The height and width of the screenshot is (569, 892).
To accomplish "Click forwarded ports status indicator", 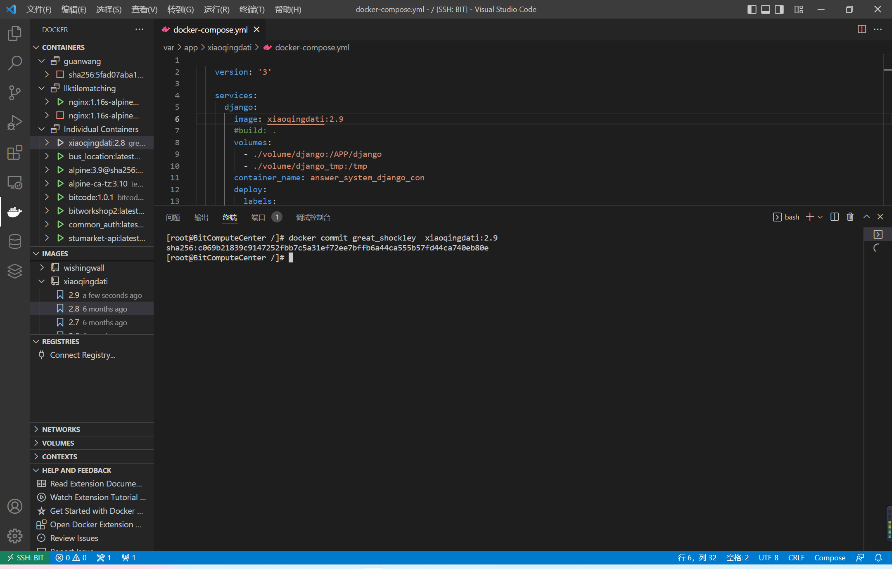I will [128, 558].
